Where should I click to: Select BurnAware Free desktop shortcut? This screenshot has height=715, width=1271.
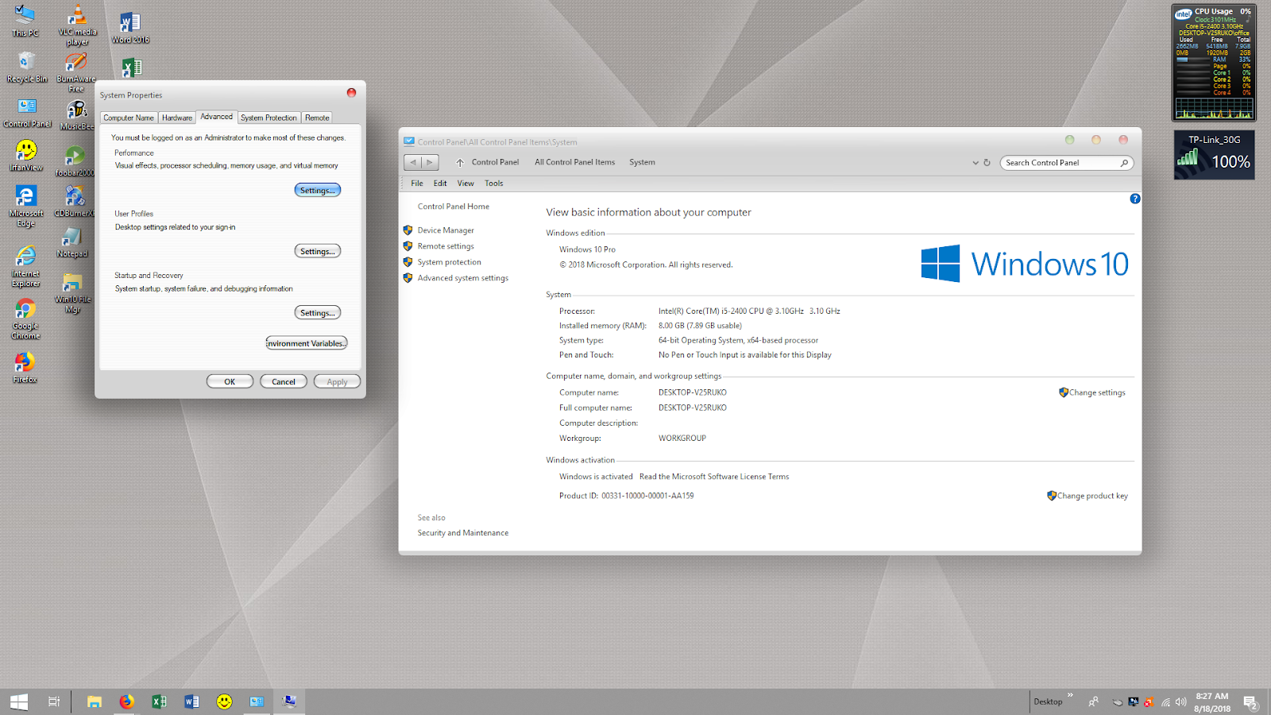[x=76, y=71]
